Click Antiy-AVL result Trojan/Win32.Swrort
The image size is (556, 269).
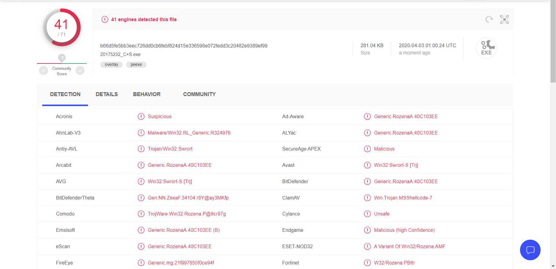pos(170,149)
